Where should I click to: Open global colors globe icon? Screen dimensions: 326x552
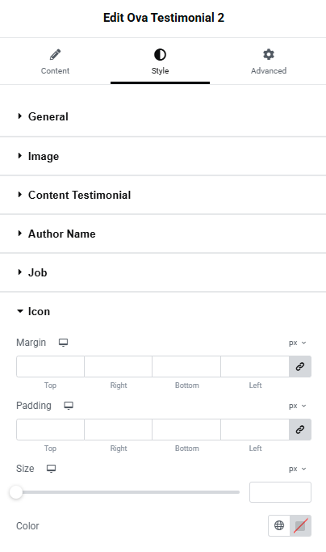[279, 525]
